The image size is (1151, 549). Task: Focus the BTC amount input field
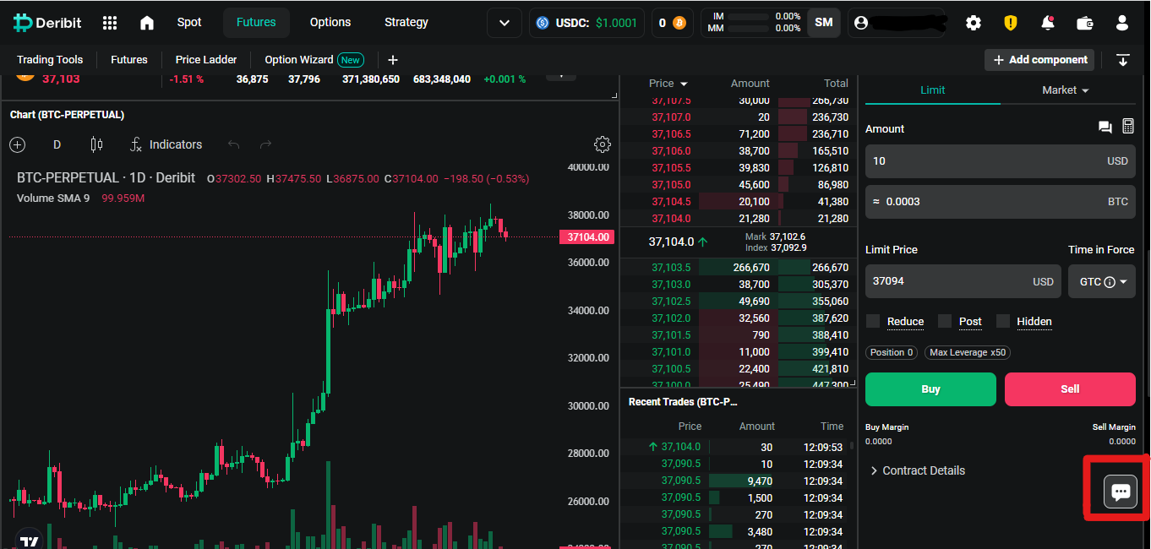click(1001, 202)
